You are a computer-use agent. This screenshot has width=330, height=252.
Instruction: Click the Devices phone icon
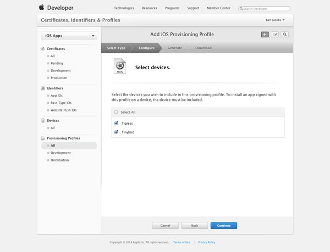43,121
